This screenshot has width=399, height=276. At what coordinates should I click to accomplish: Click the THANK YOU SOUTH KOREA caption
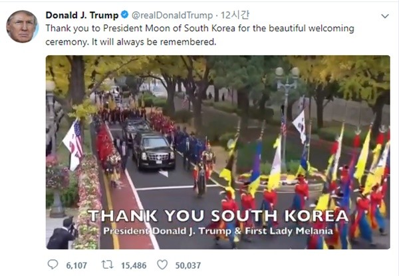pyautogui.click(x=218, y=216)
